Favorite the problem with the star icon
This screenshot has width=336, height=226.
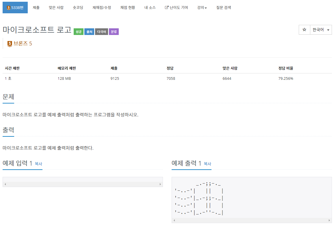(304, 29)
